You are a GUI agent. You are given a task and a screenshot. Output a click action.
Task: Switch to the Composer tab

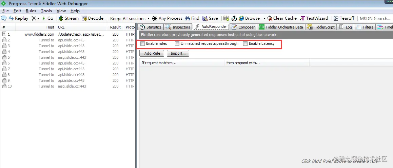click(x=243, y=27)
